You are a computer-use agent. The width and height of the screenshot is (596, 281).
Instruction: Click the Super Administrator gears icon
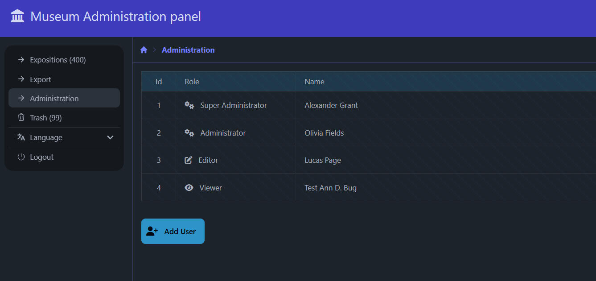tap(189, 105)
